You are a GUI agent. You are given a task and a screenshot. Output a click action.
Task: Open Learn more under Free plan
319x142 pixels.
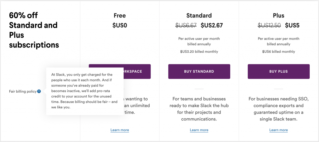click(120, 130)
